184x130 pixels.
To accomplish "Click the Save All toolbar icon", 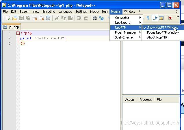I will click(x=28, y=18).
